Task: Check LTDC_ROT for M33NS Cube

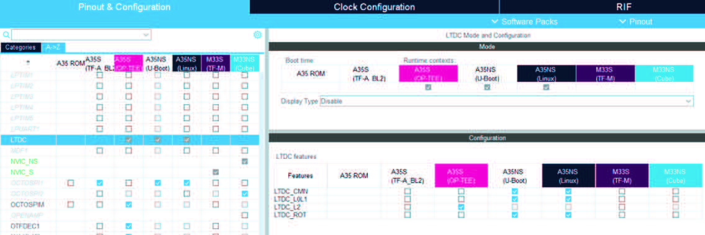Action: (x=675, y=215)
